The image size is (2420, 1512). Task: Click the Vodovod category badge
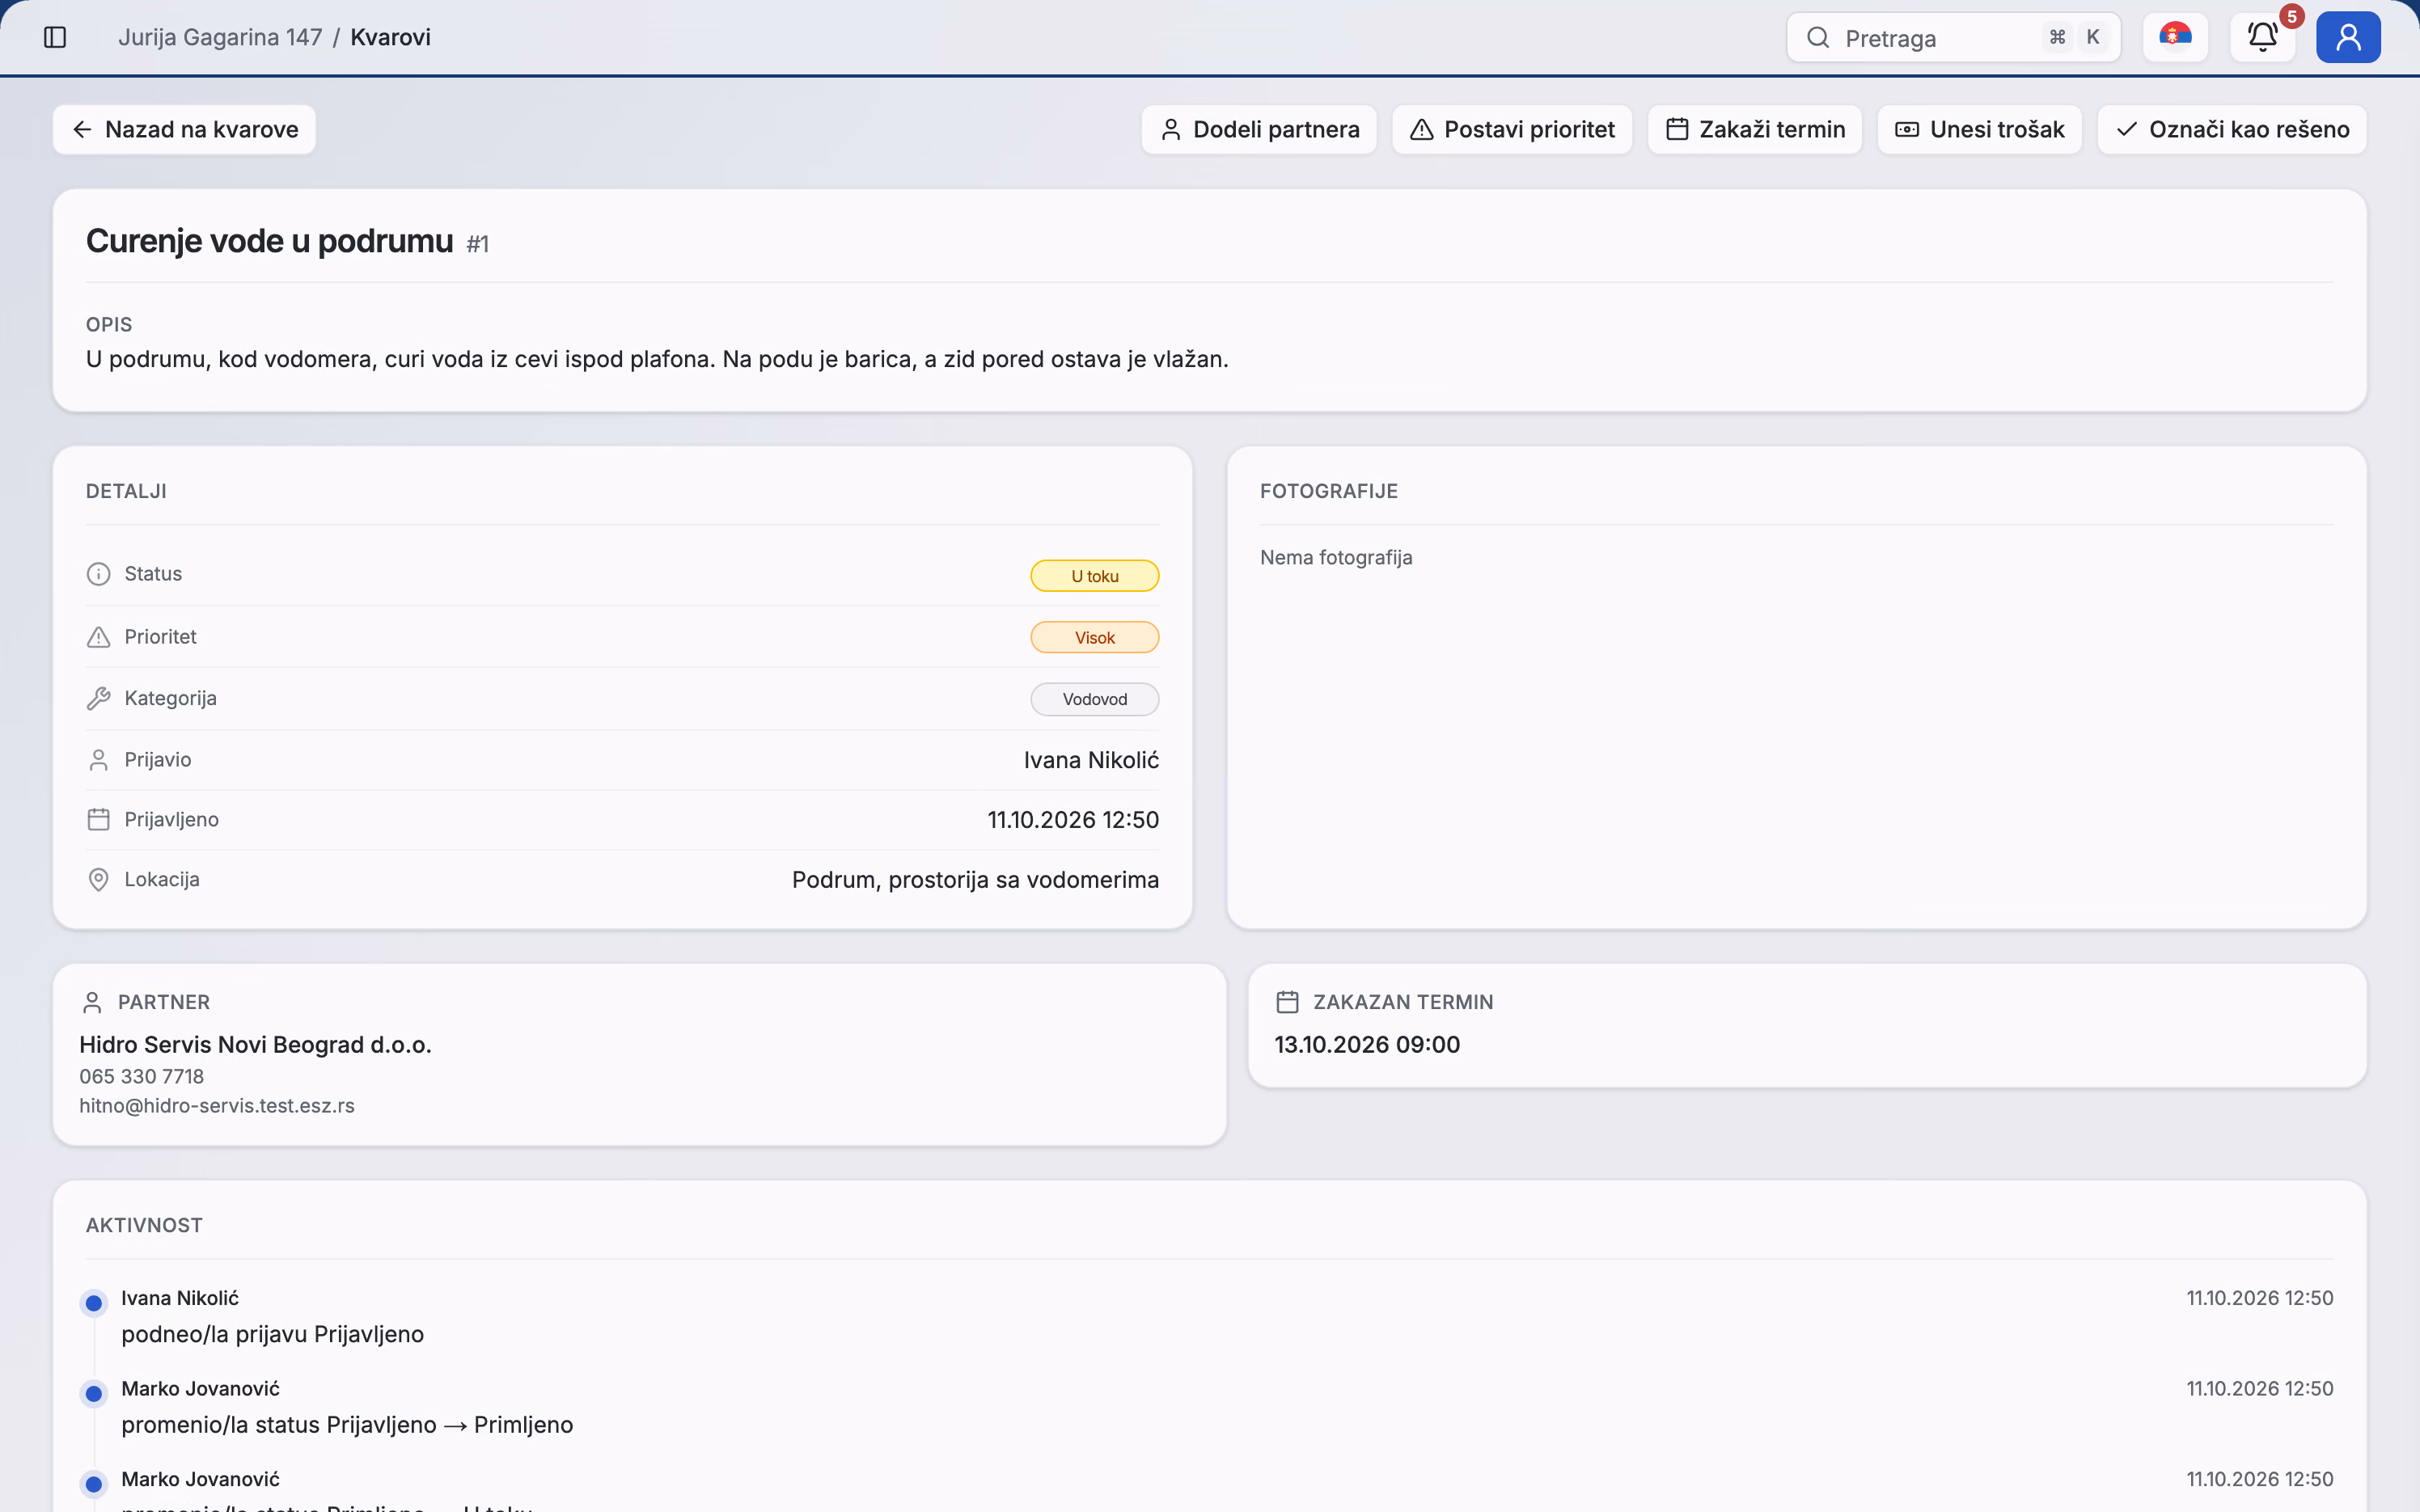1094,699
